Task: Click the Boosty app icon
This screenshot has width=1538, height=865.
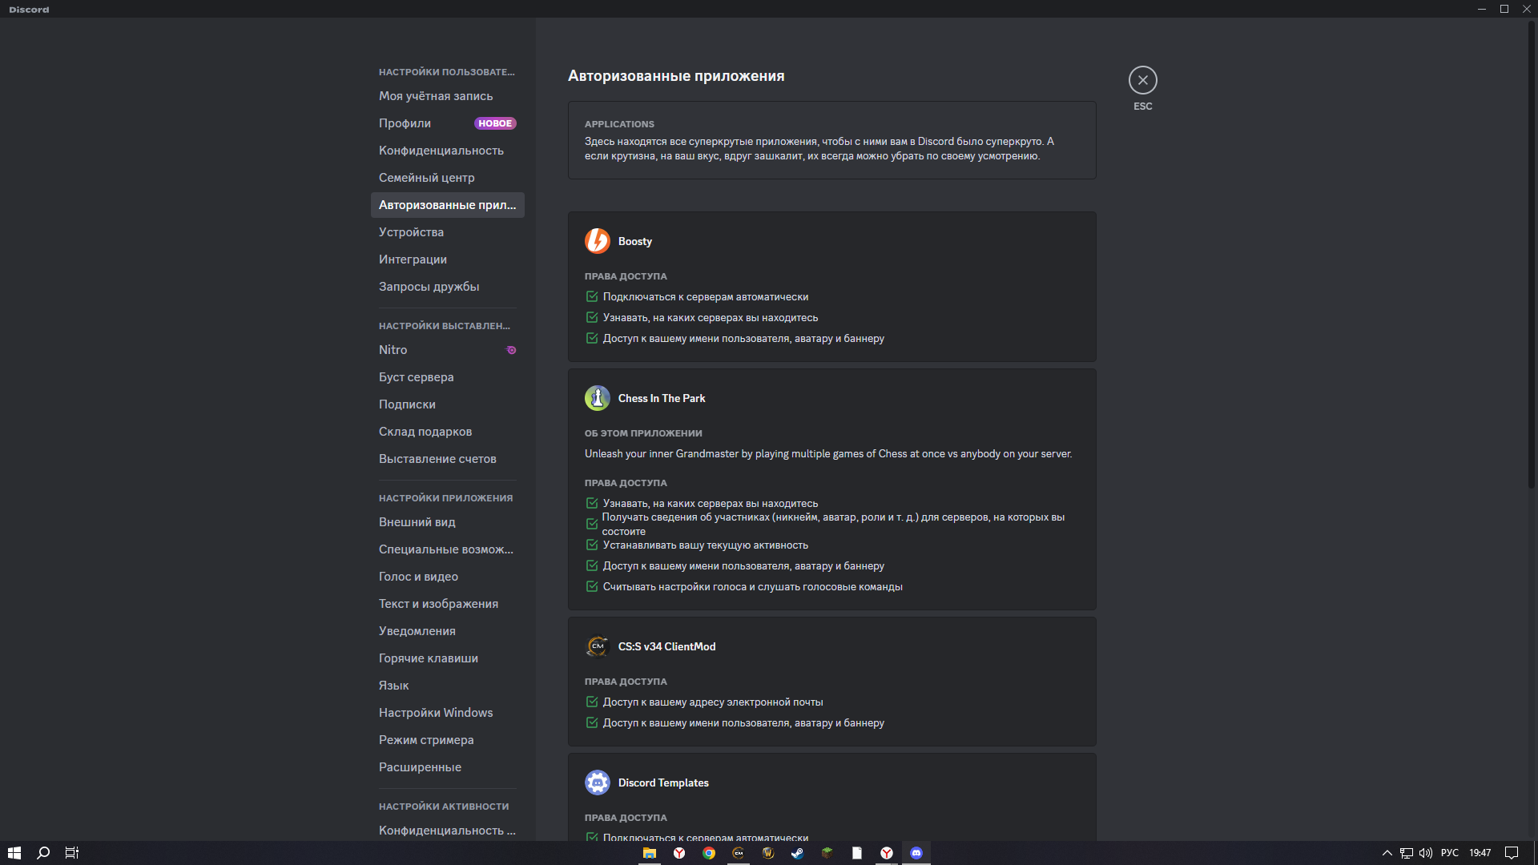Action: pos(597,241)
